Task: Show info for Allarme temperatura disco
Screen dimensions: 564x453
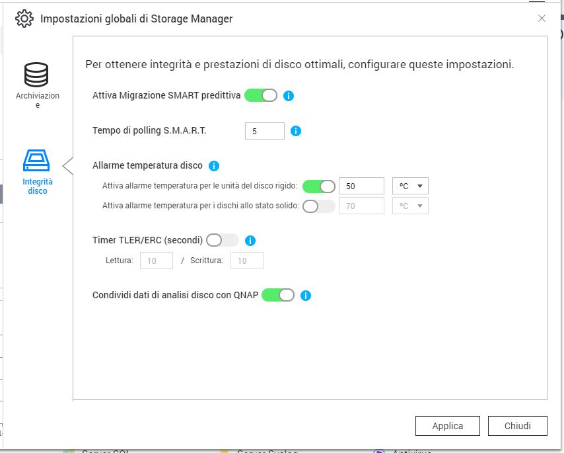Action: coord(214,166)
